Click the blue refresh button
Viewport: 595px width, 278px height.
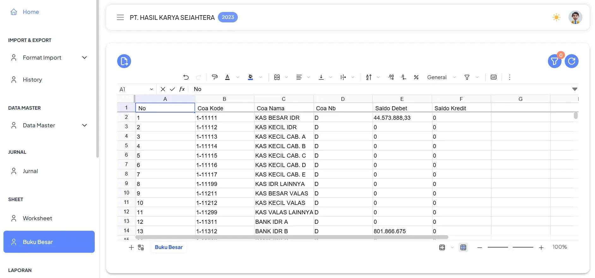pos(572,61)
